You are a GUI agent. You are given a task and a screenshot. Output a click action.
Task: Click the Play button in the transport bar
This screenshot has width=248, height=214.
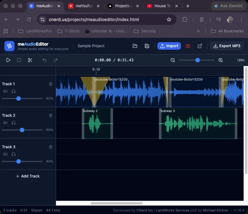point(8,60)
